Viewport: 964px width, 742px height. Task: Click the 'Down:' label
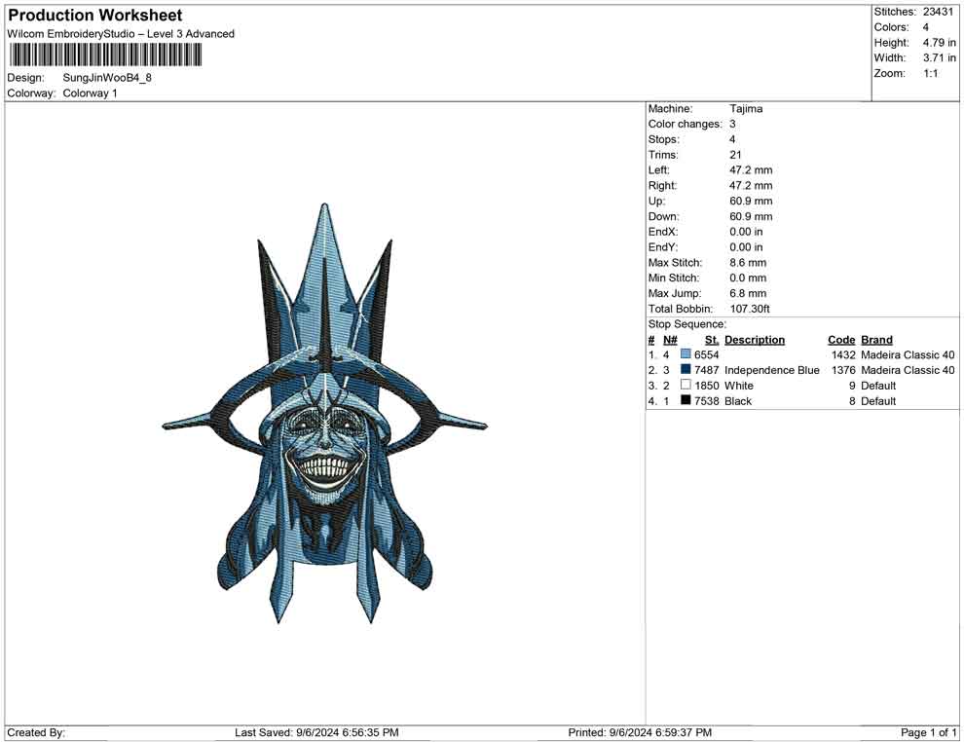664,216
